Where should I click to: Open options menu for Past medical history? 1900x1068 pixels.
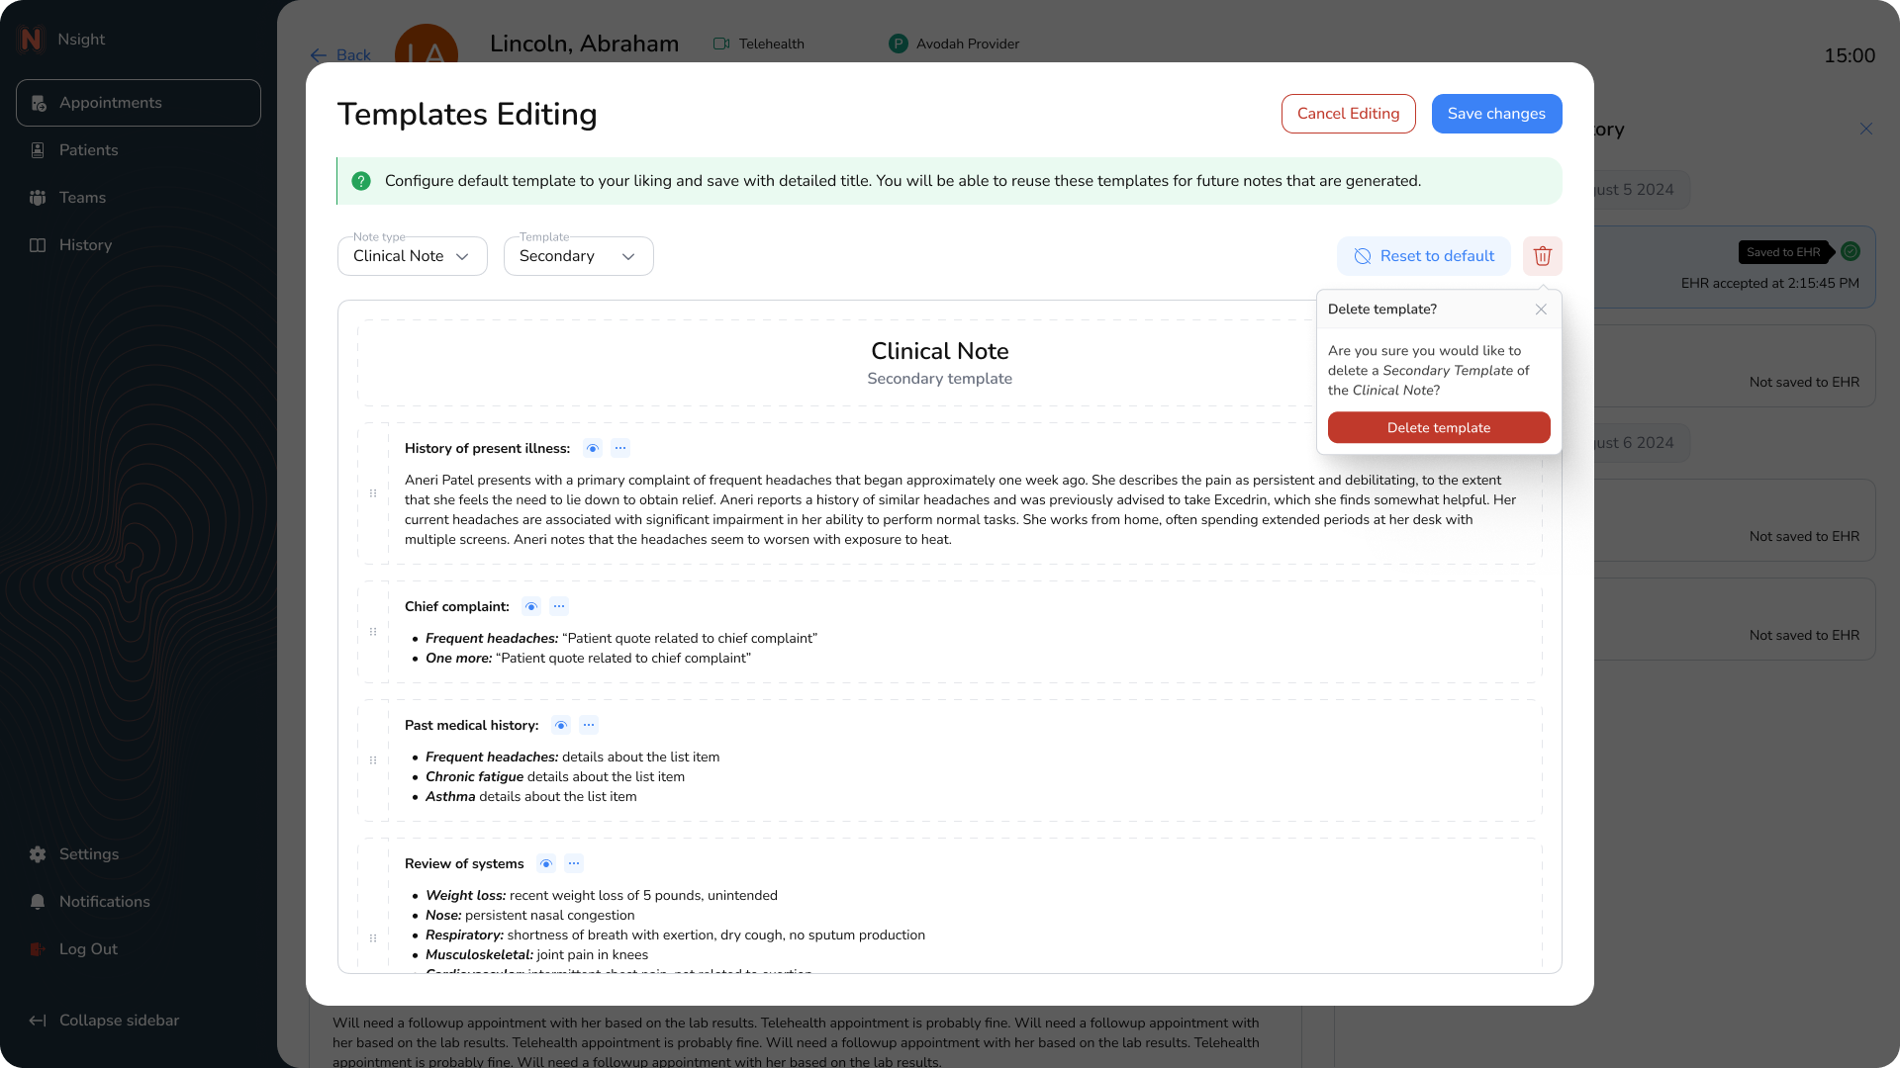tap(589, 725)
